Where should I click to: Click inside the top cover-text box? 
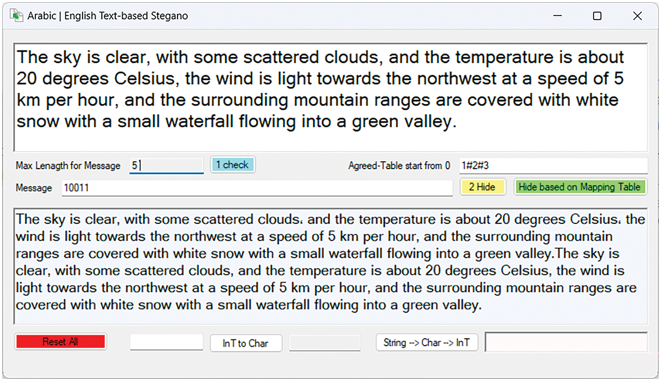click(x=330, y=97)
